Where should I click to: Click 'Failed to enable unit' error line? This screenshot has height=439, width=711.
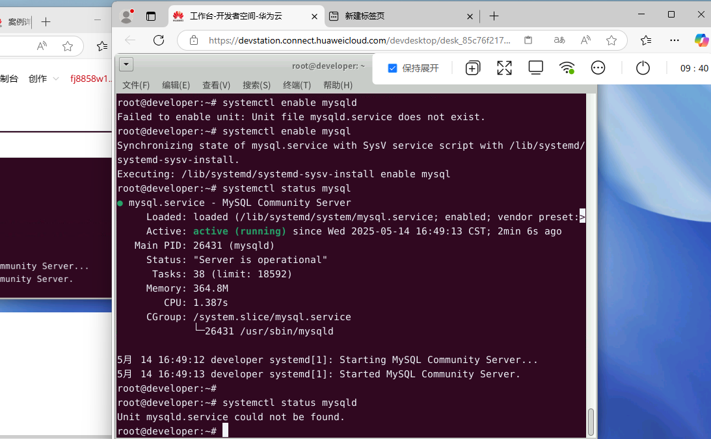tap(301, 117)
